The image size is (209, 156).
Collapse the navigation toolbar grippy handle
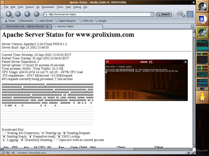(2, 14)
